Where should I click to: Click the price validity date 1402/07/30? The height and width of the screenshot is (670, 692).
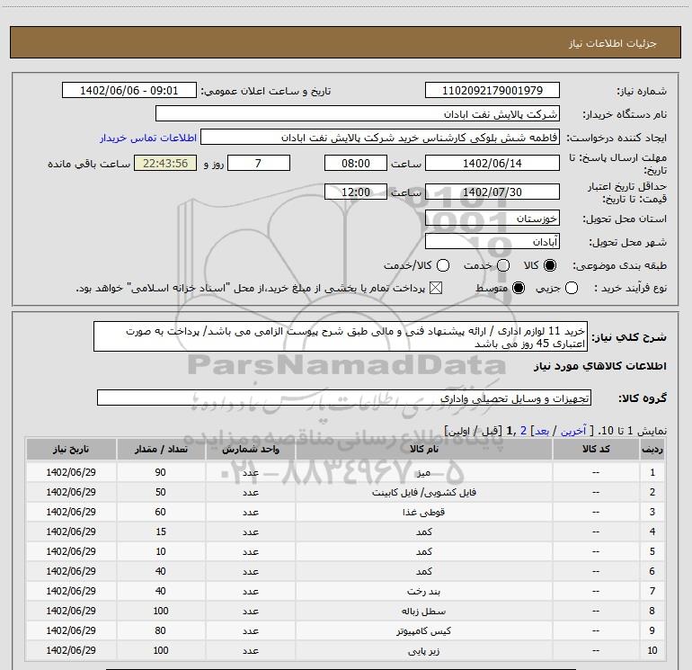click(492, 192)
